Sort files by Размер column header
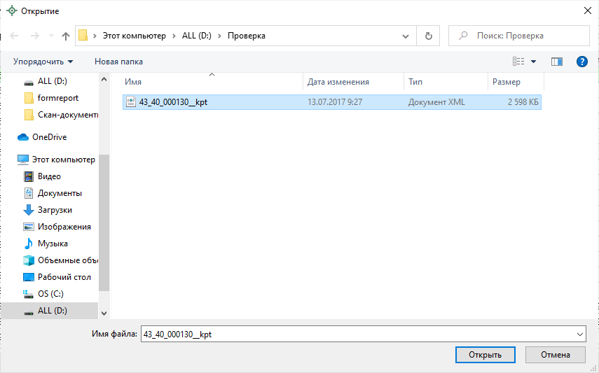 [506, 82]
